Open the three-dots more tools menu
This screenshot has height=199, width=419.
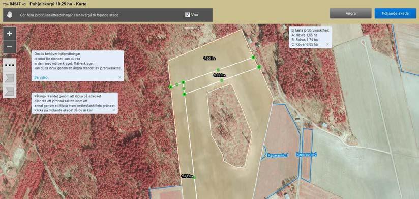9,65
